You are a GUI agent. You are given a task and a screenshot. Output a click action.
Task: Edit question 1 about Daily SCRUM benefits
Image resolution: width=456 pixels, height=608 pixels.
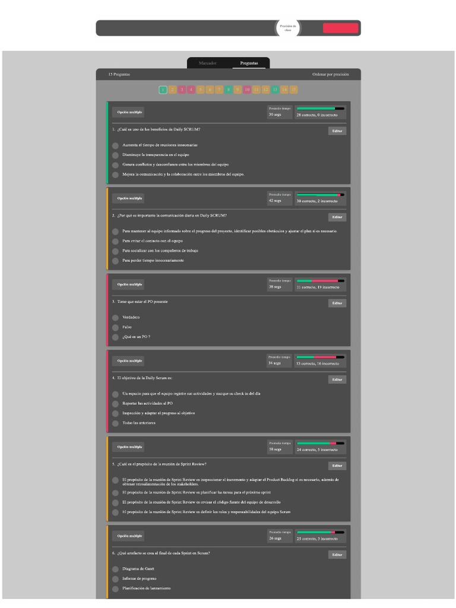tap(337, 131)
